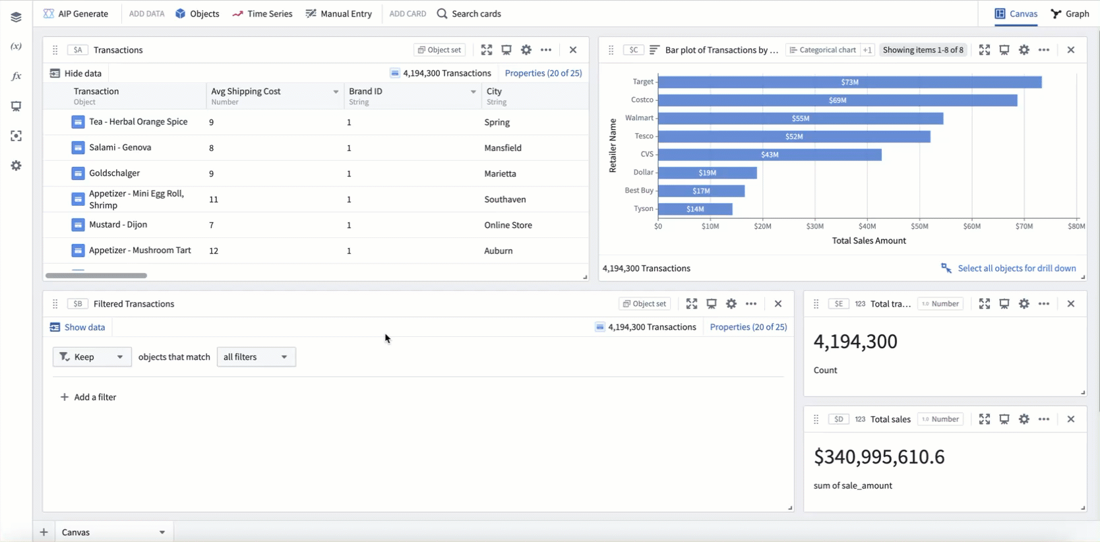Hide data in Transactions card
Screen dimensions: 1100x542
point(76,73)
